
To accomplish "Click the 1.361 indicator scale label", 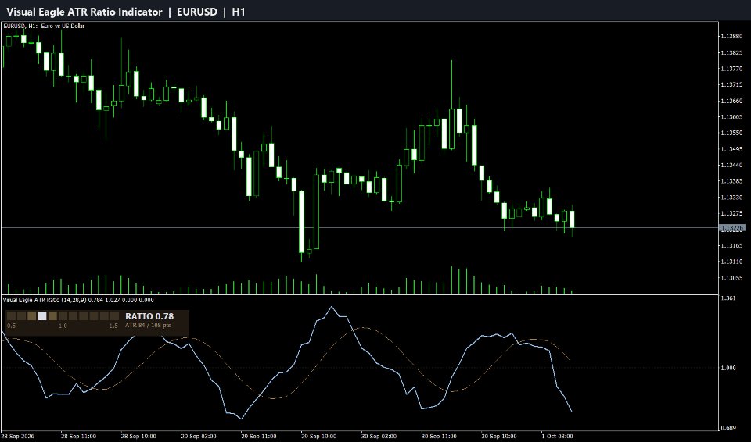I will (729, 298).
